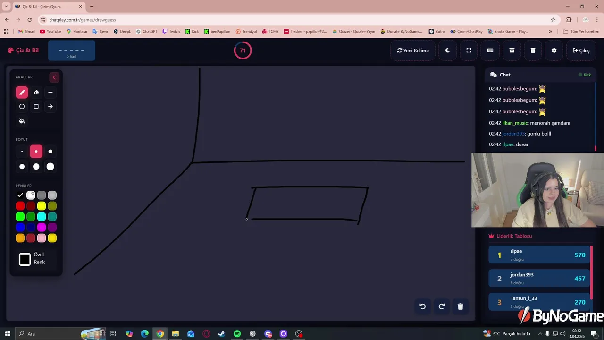
Task: Select the circle shape tool
Action: point(22,107)
